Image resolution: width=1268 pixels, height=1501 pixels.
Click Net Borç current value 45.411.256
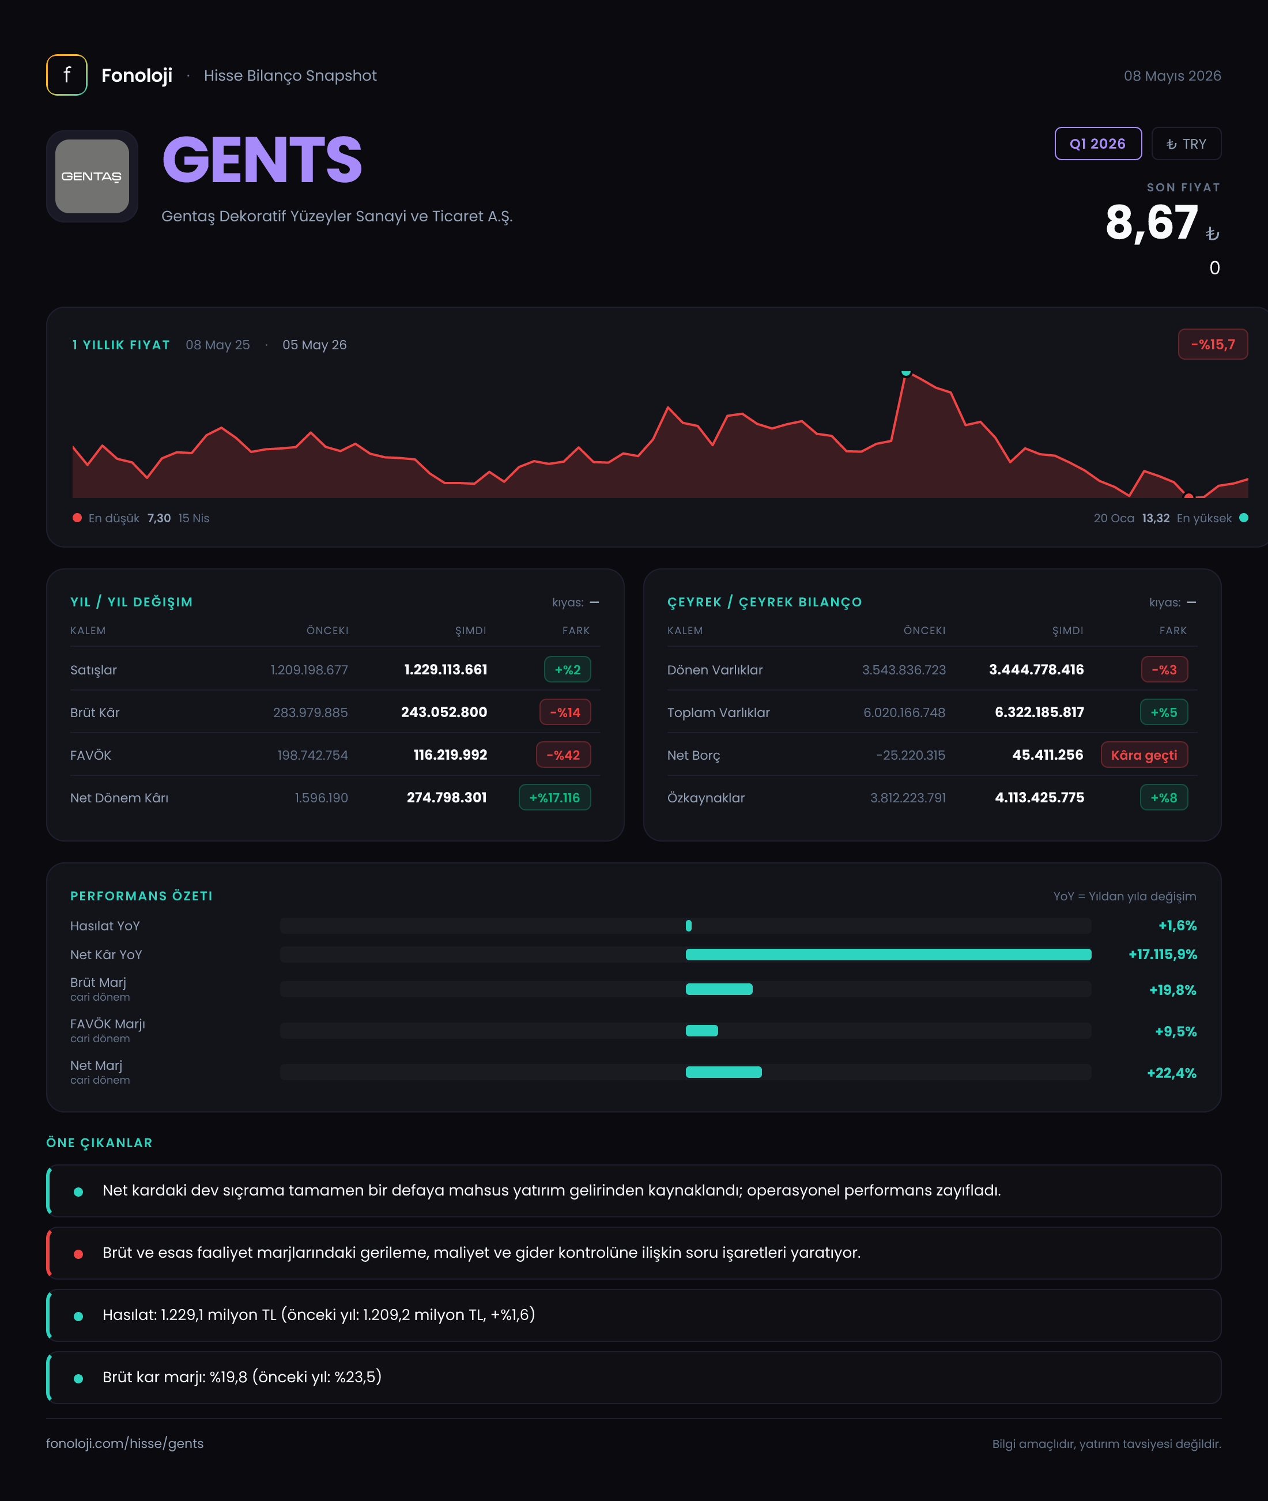(1048, 755)
